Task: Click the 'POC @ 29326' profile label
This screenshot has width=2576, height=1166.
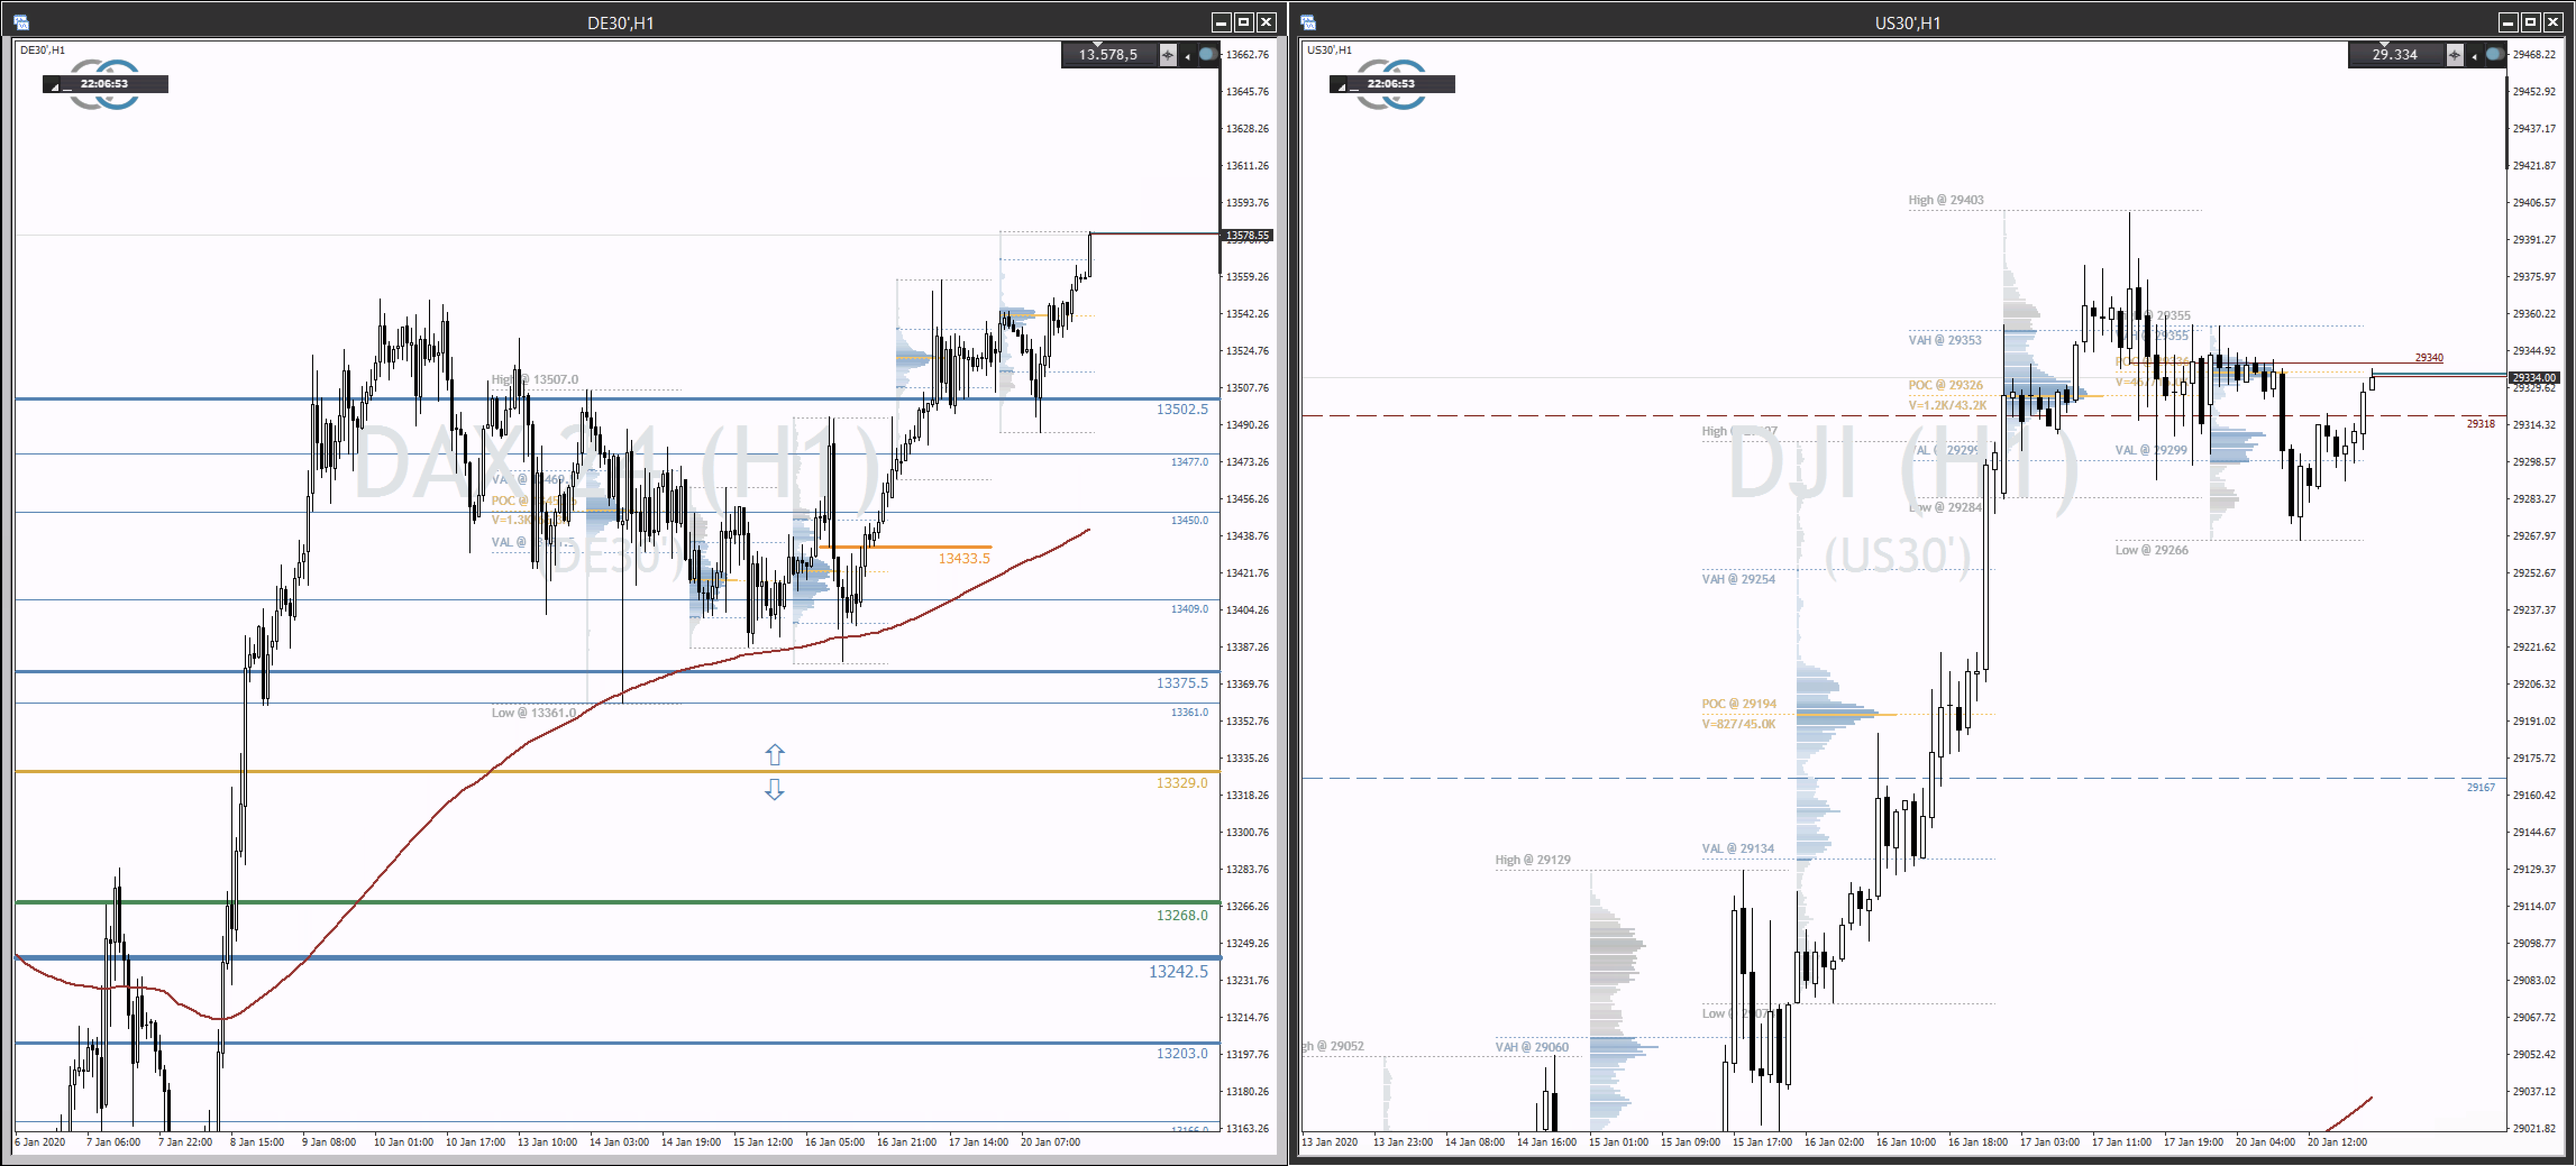Action: [x=1945, y=385]
